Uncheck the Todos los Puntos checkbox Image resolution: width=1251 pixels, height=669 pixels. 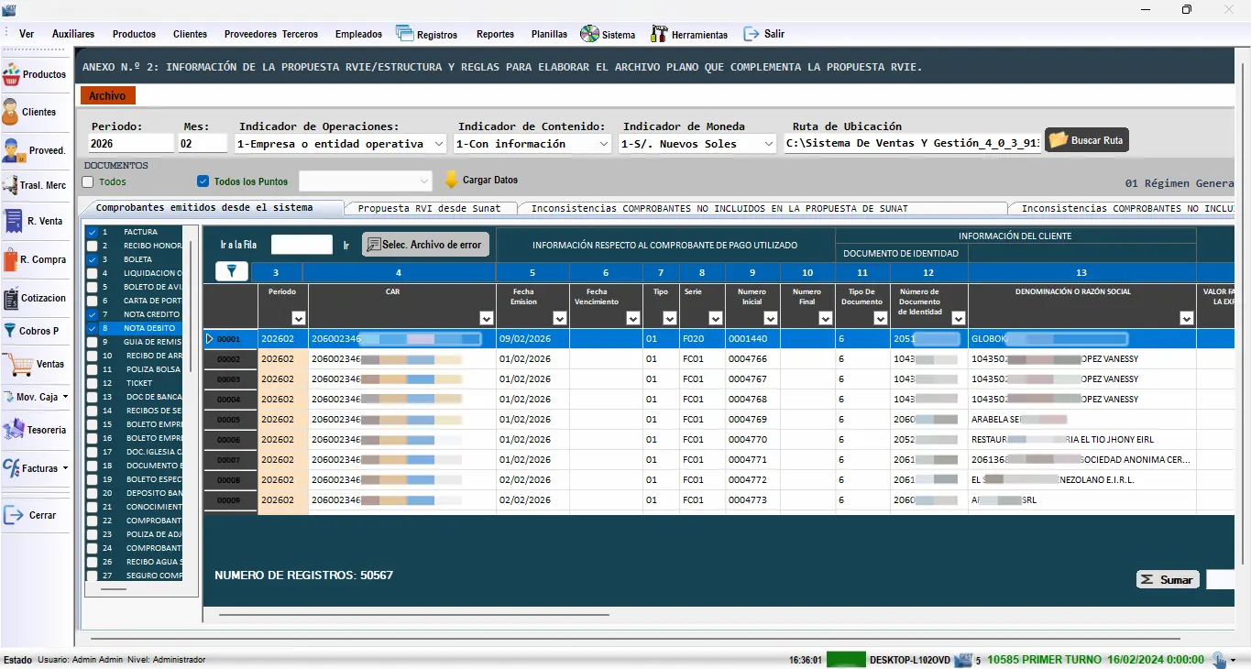coord(203,181)
